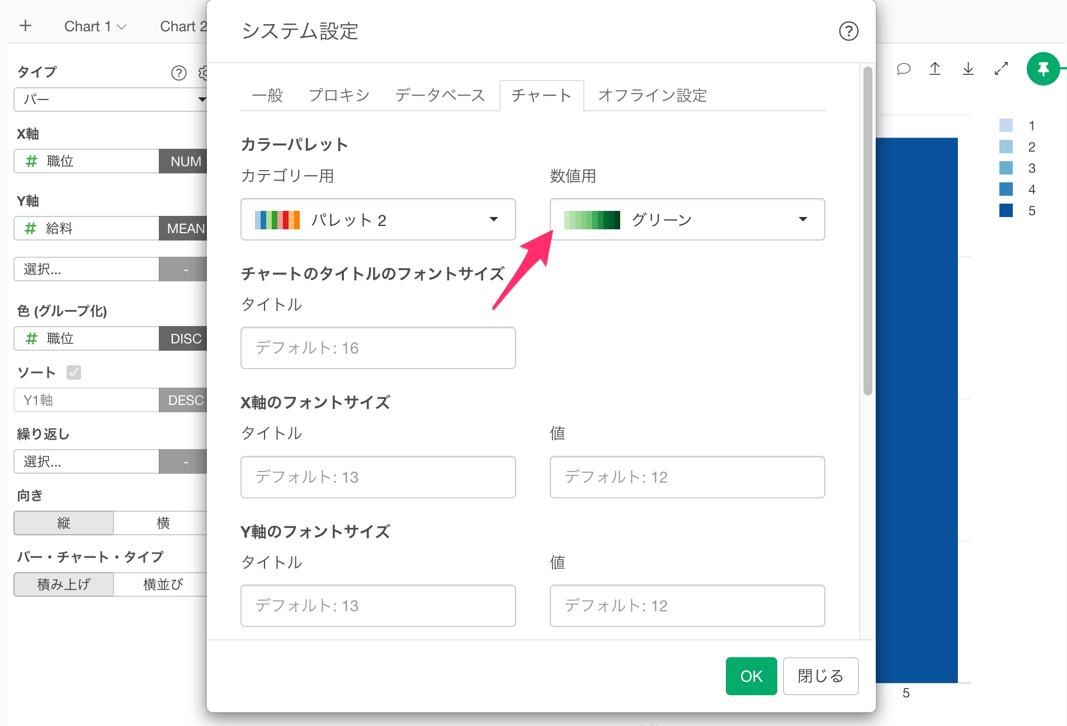
Task: Click the green gradient swatch preview
Action: pyautogui.click(x=592, y=220)
